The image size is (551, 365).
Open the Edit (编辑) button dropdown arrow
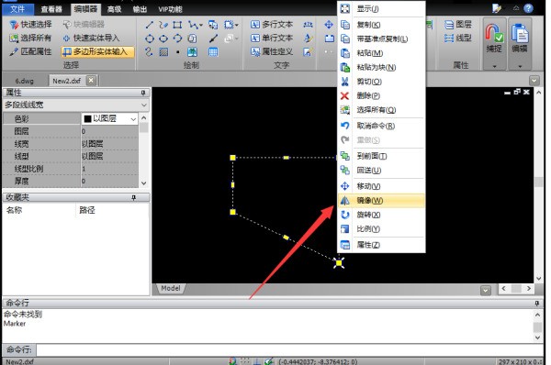point(520,66)
